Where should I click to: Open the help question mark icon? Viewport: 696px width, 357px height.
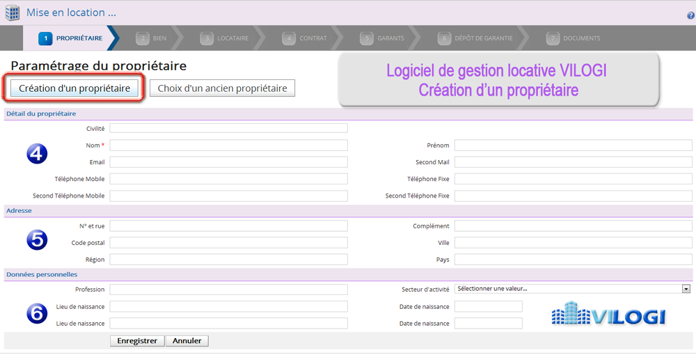pos(690,15)
